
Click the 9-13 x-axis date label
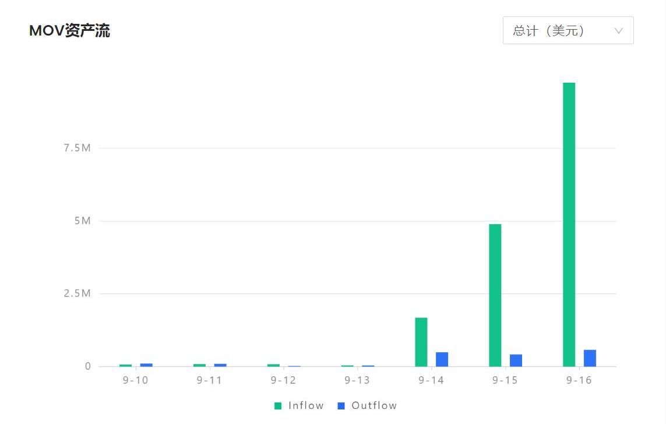coord(357,380)
